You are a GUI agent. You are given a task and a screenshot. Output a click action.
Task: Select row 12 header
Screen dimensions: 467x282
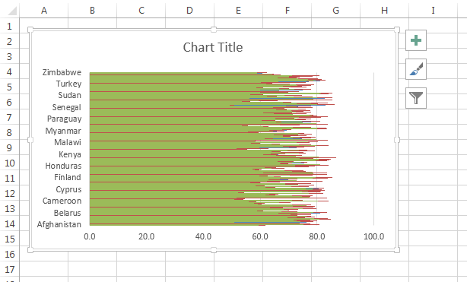coord(10,193)
